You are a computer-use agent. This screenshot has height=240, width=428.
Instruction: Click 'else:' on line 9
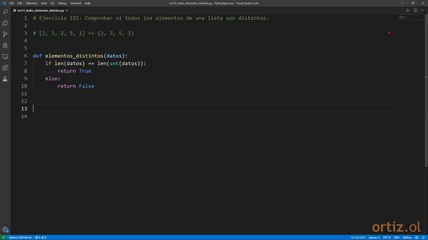53,79
